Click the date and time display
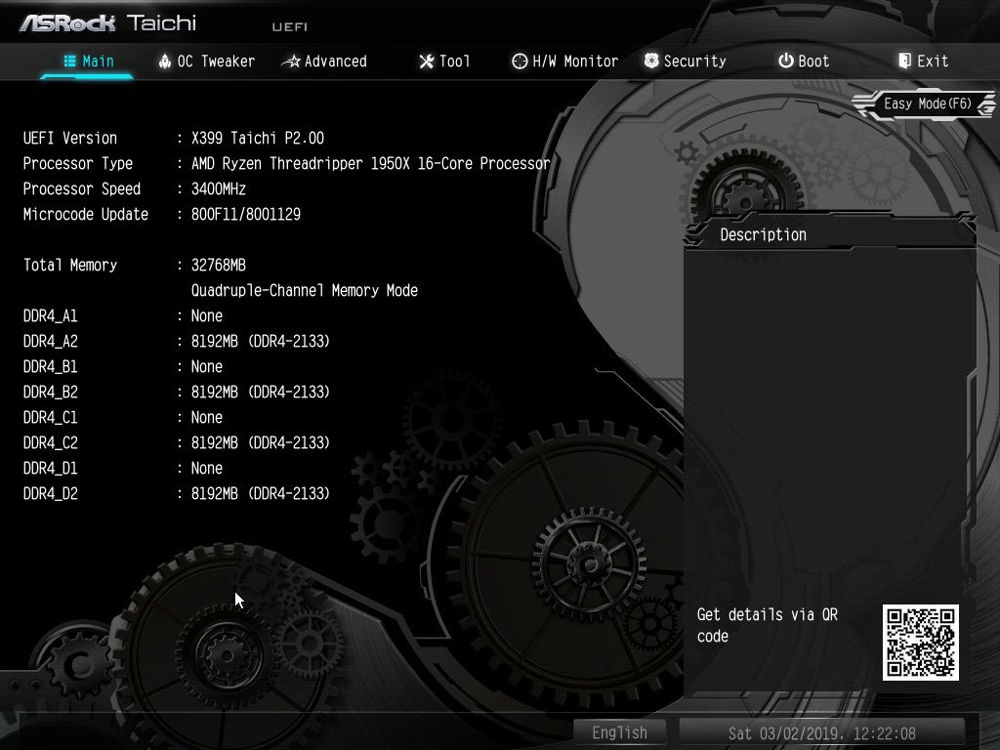Screen dimensions: 1000x750 coord(821,732)
